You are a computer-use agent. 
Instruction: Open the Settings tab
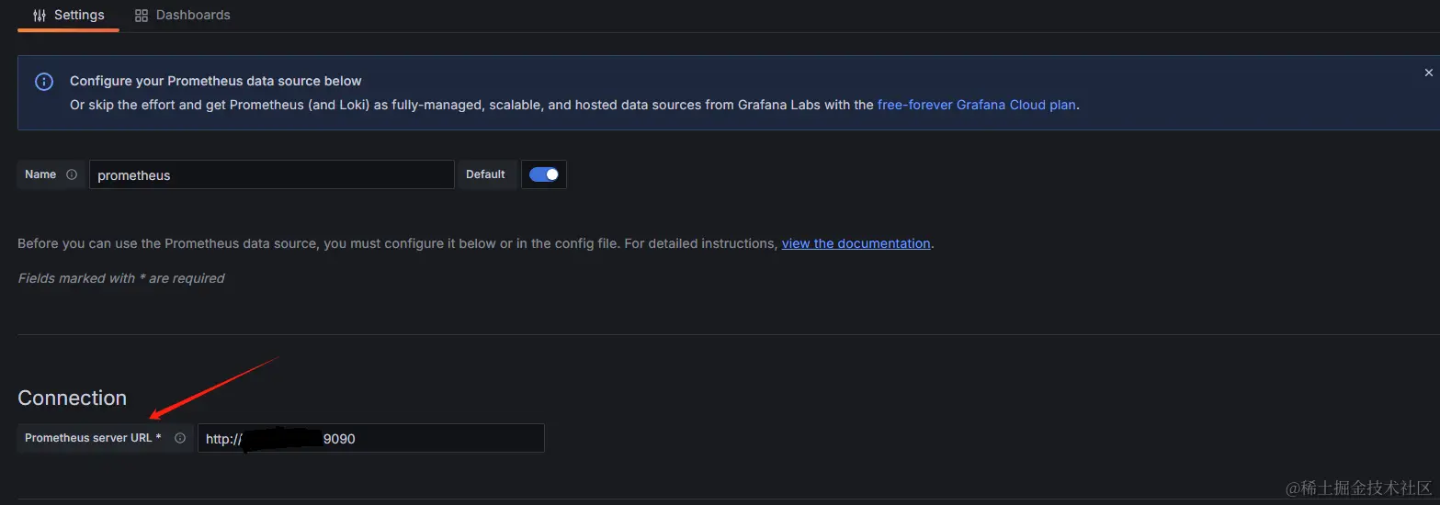point(69,16)
